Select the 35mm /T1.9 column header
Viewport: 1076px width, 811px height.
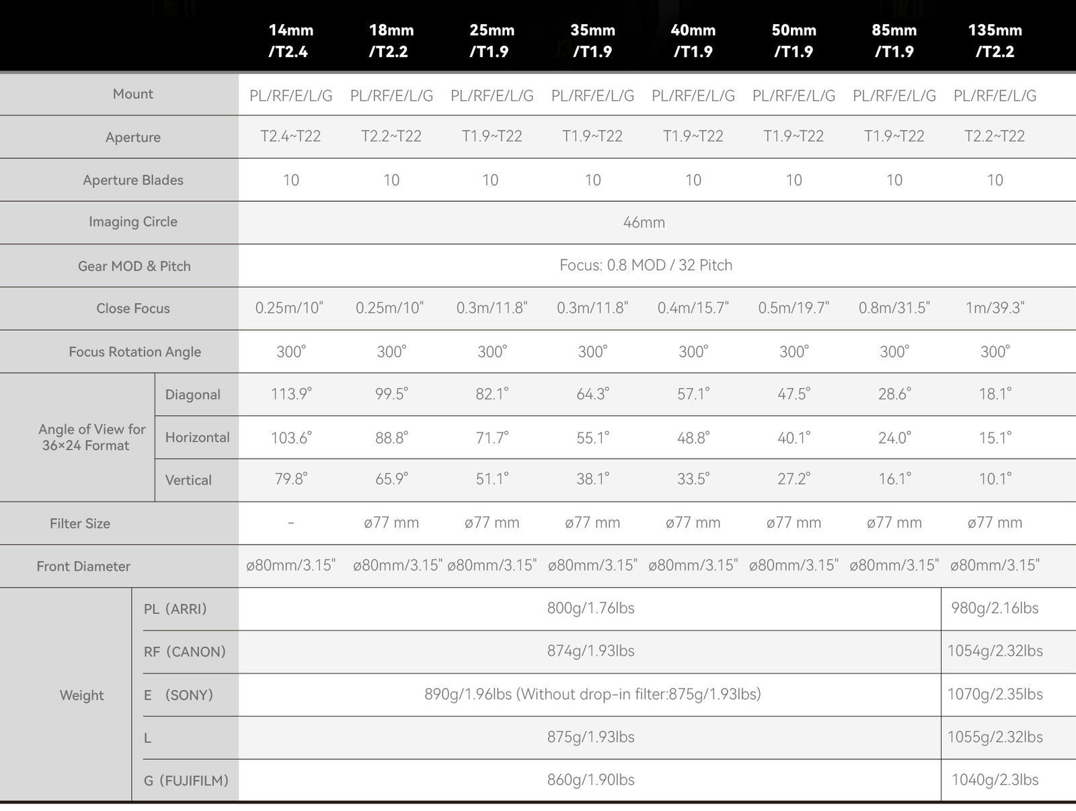[x=592, y=40]
